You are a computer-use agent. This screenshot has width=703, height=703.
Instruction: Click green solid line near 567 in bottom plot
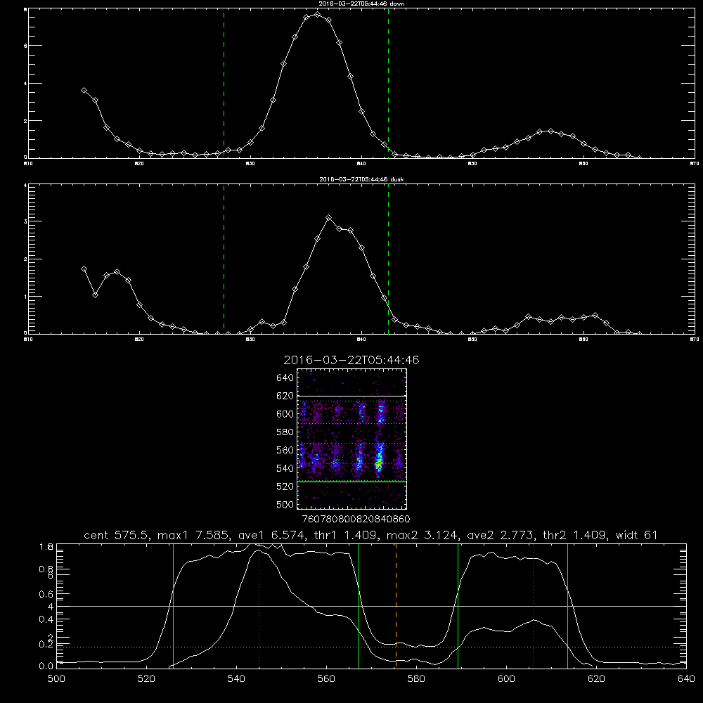[x=359, y=605]
